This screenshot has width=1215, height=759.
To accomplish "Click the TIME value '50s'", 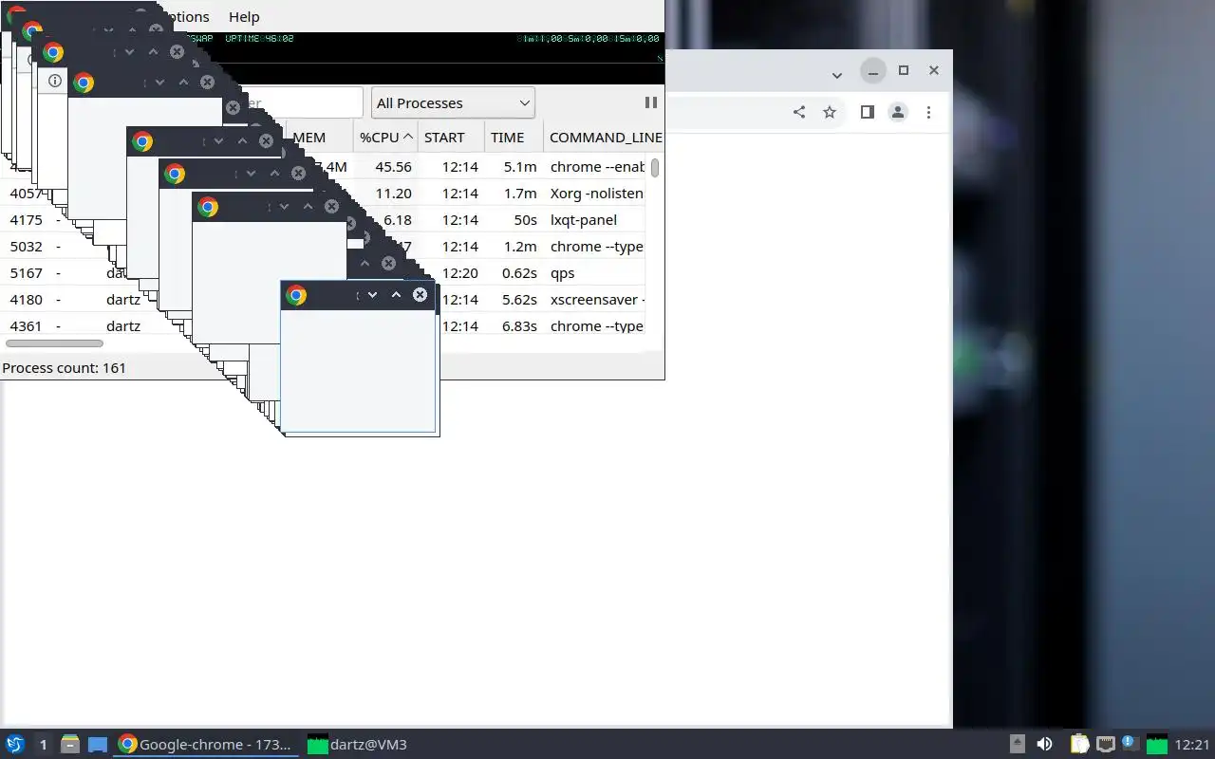I will [x=525, y=220].
